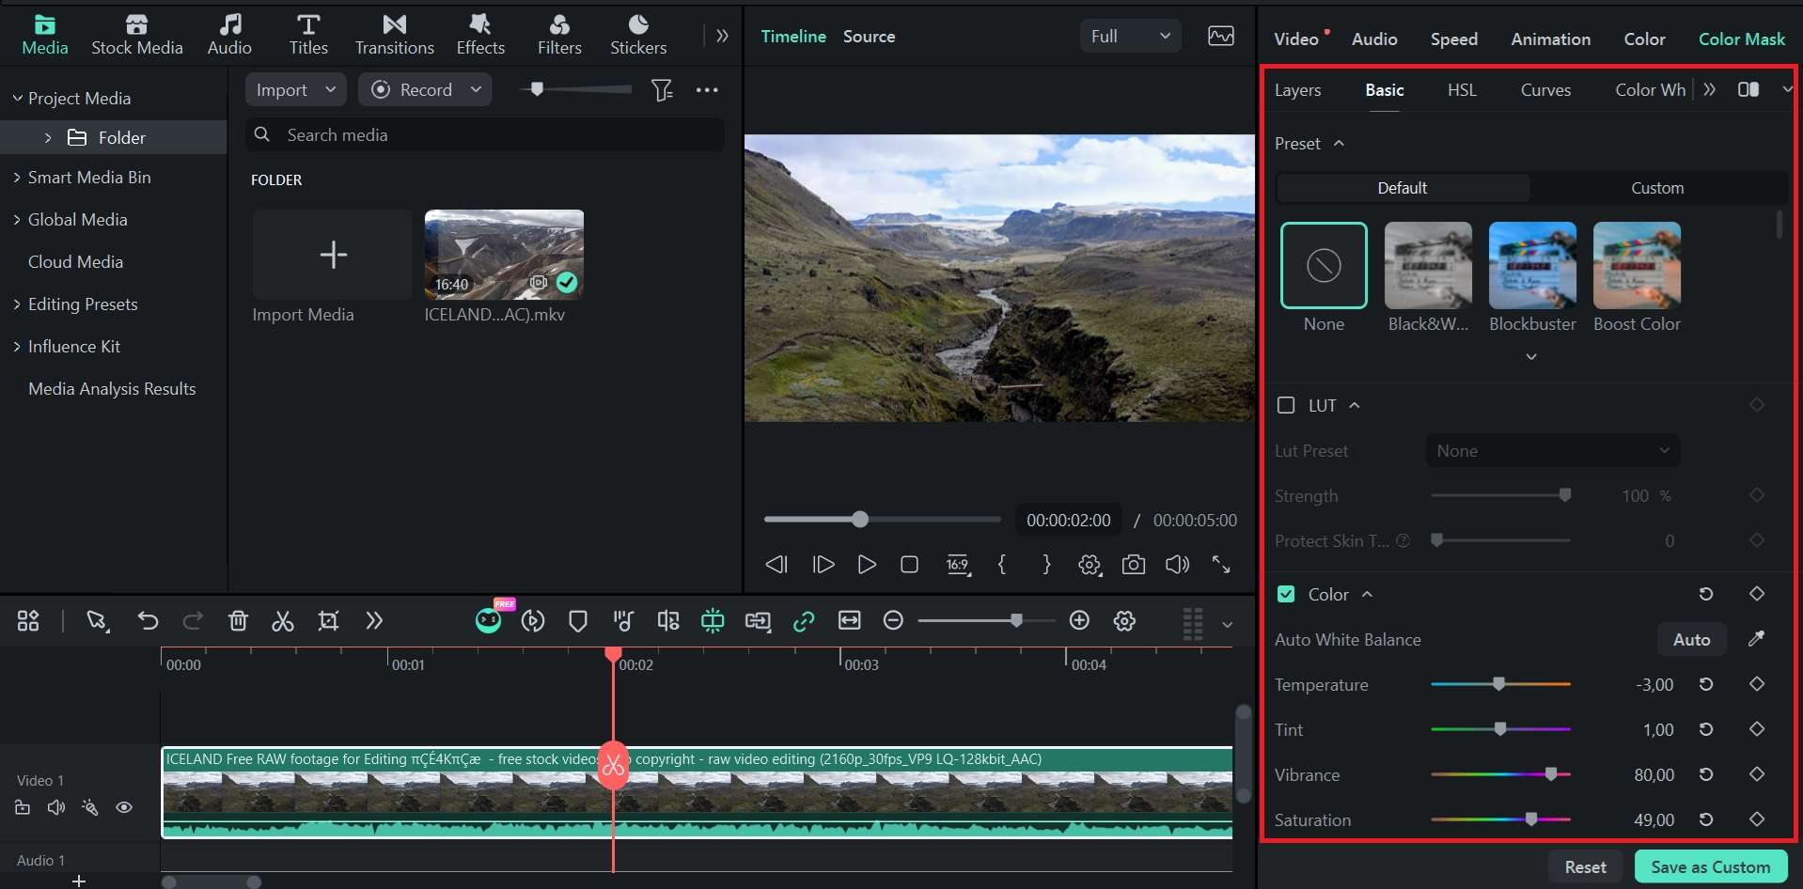Image resolution: width=1803 pixels, height=889 pixels.
Task: Switch to the Custom preset option
Action: pyautogui.click(x=1657, y=188)
